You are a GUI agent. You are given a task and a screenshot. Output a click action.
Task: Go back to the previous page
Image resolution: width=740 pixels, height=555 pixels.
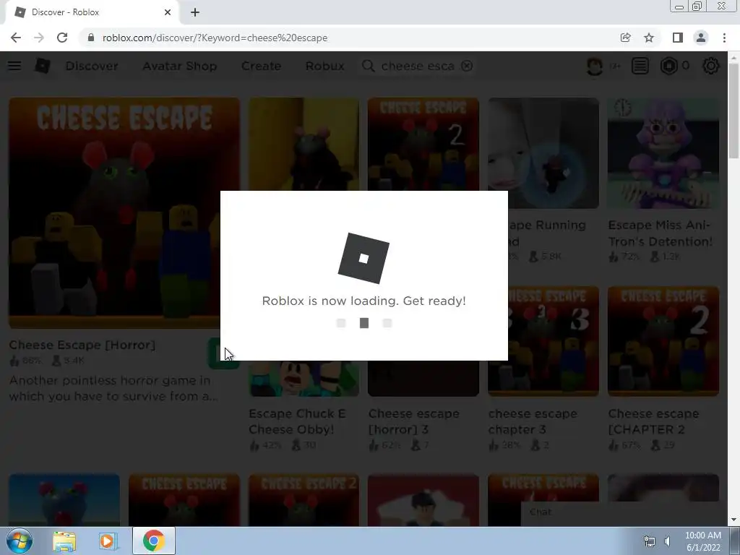16,38
